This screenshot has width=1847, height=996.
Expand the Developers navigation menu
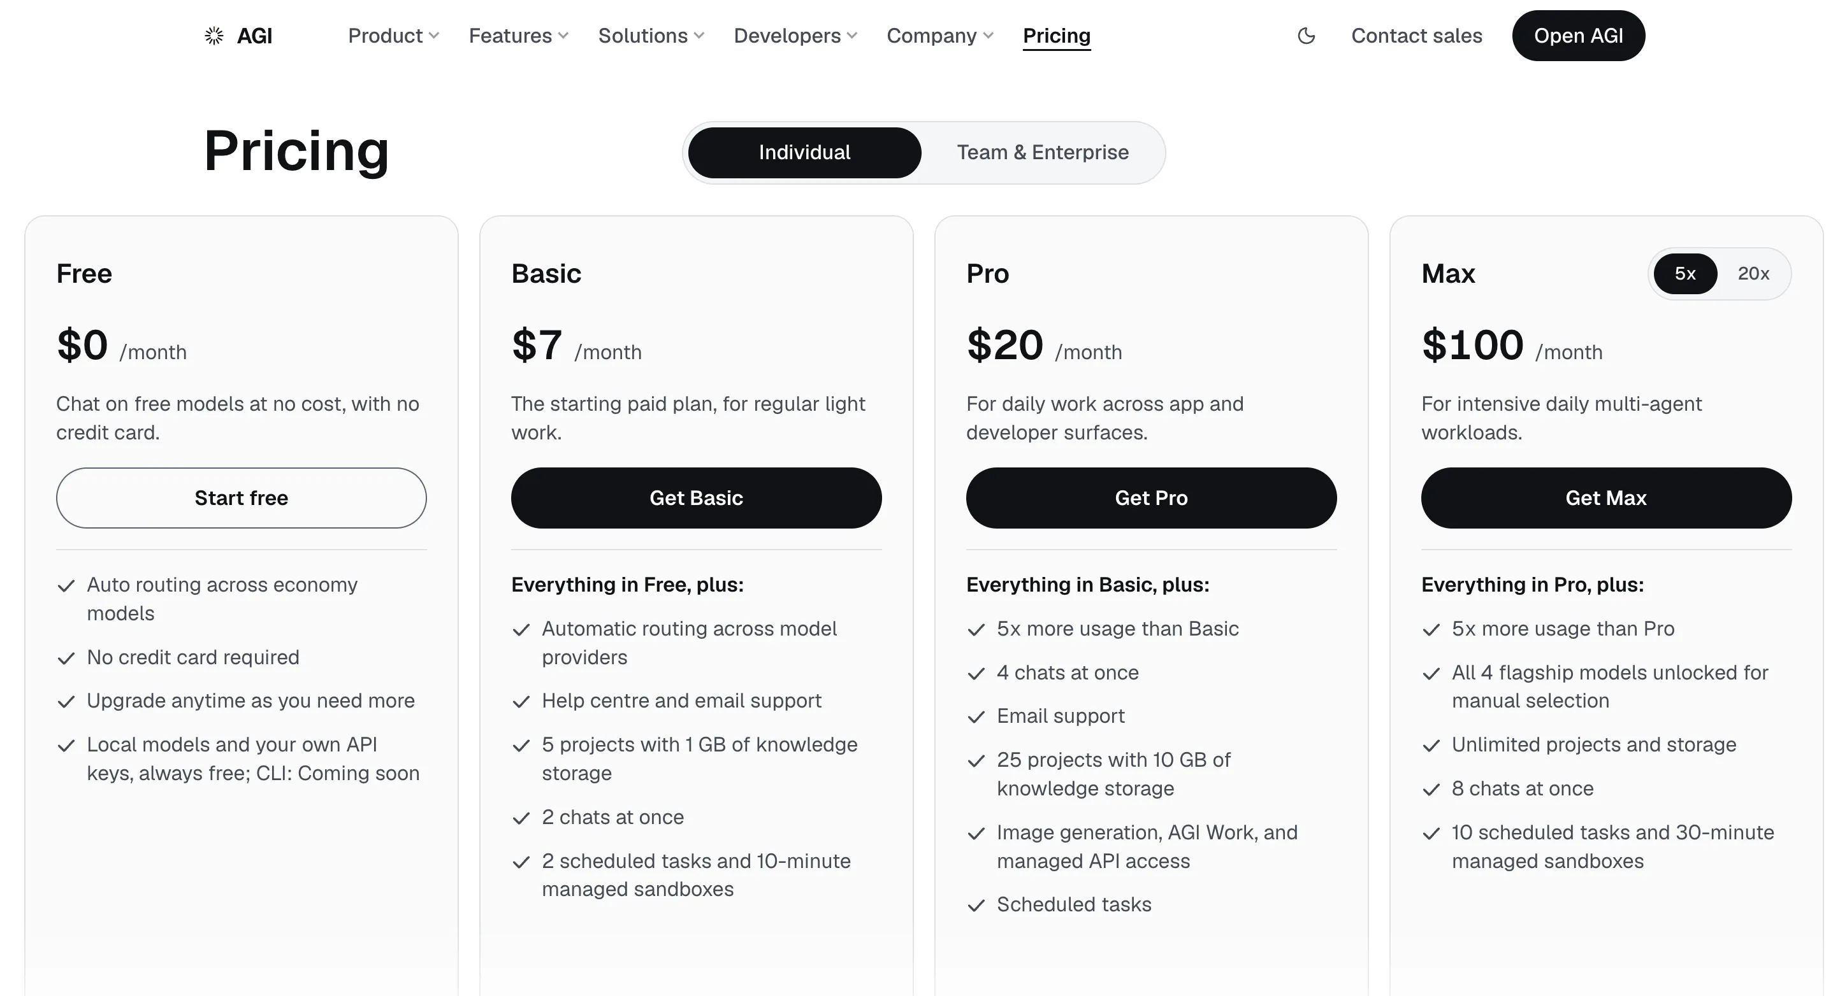[x=795, y=36]
